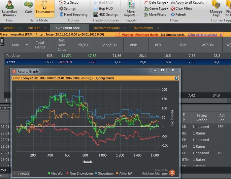Sort by bb/100 column header
The image size is (231, 179).
84,45
